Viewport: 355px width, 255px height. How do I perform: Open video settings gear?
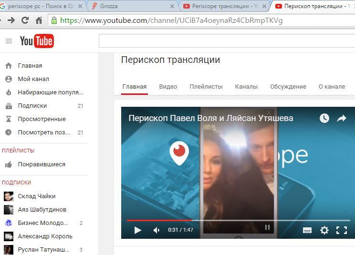pyautogui.click(x=324, y=230)
